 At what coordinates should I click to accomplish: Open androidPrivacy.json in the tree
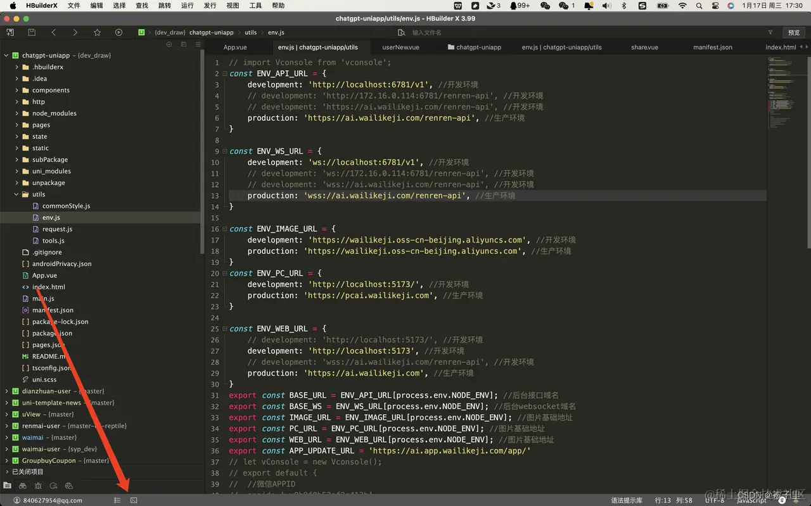[x=61, y=264]
